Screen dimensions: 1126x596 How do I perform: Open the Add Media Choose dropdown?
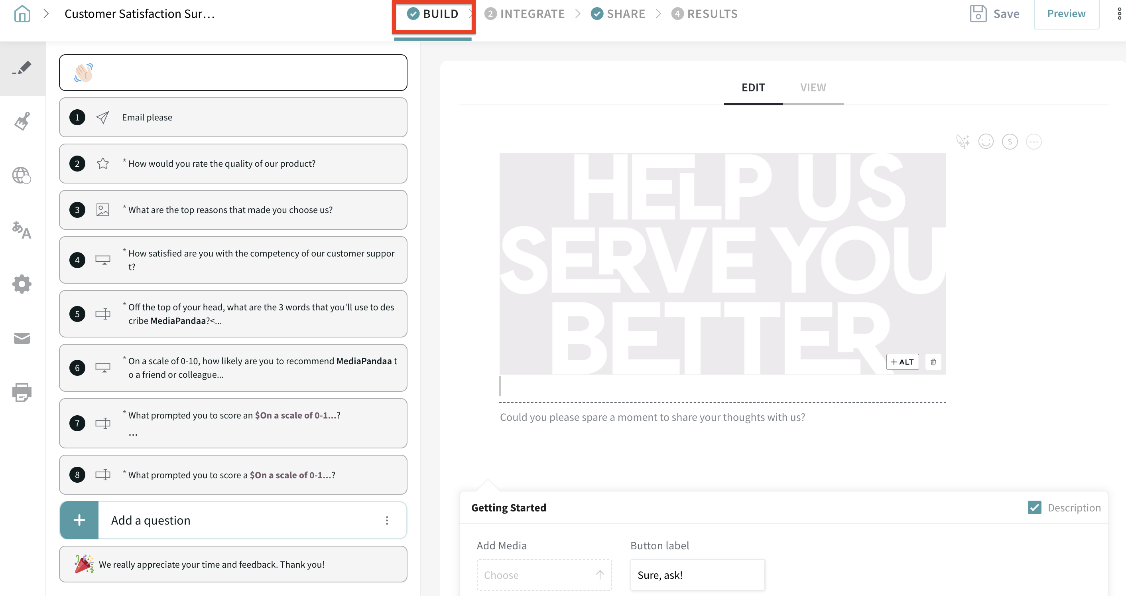click(544, 575)
